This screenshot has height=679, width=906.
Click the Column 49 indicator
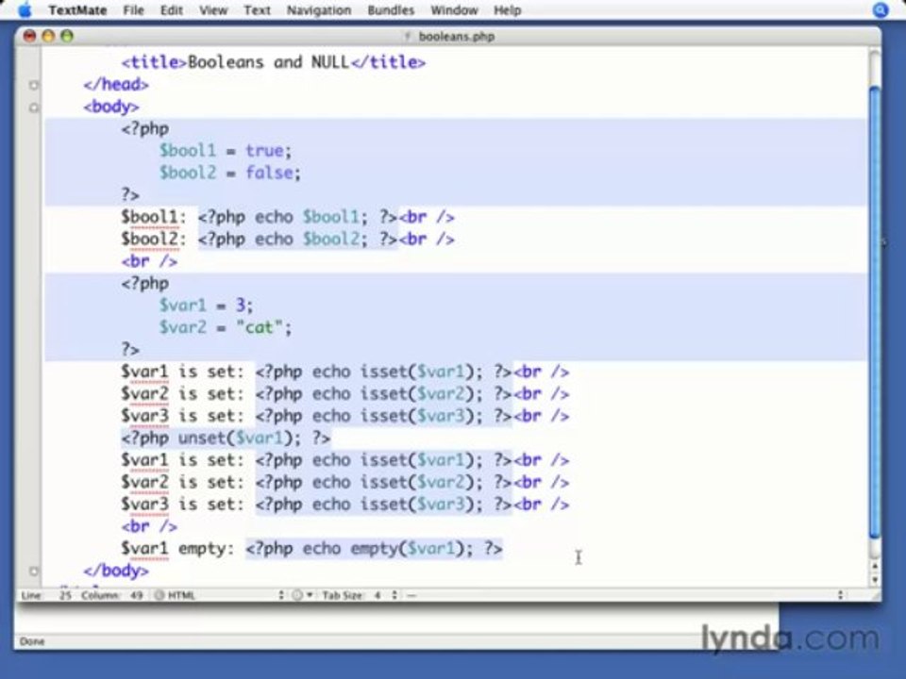[x=111, y=595]
